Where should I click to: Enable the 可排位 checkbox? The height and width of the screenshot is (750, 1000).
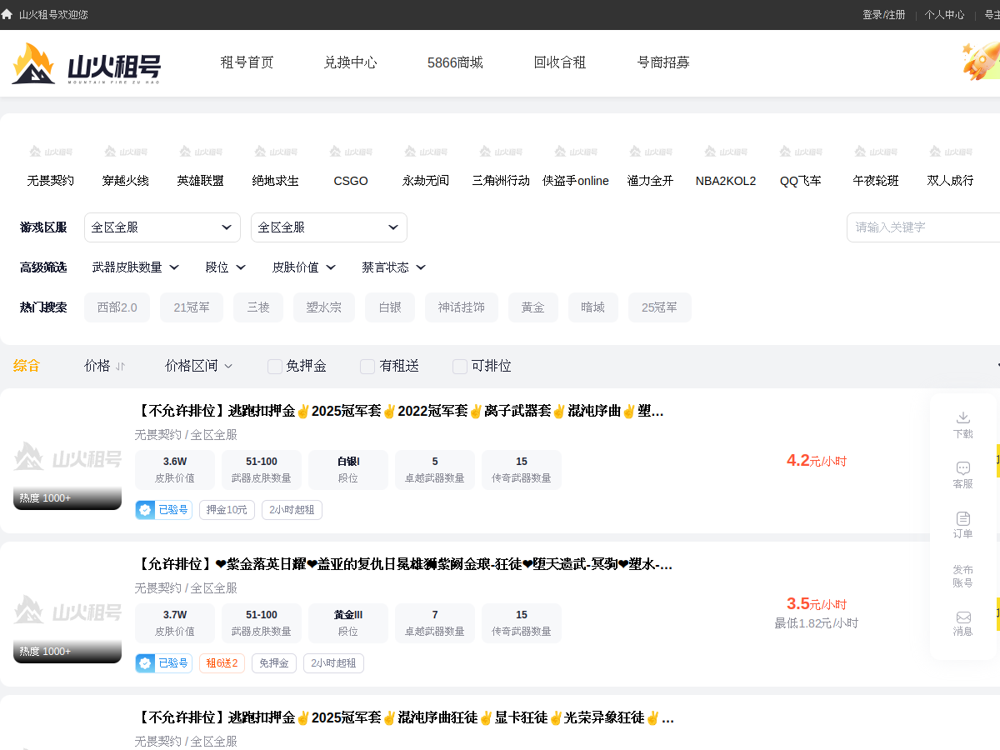point(460,366)
